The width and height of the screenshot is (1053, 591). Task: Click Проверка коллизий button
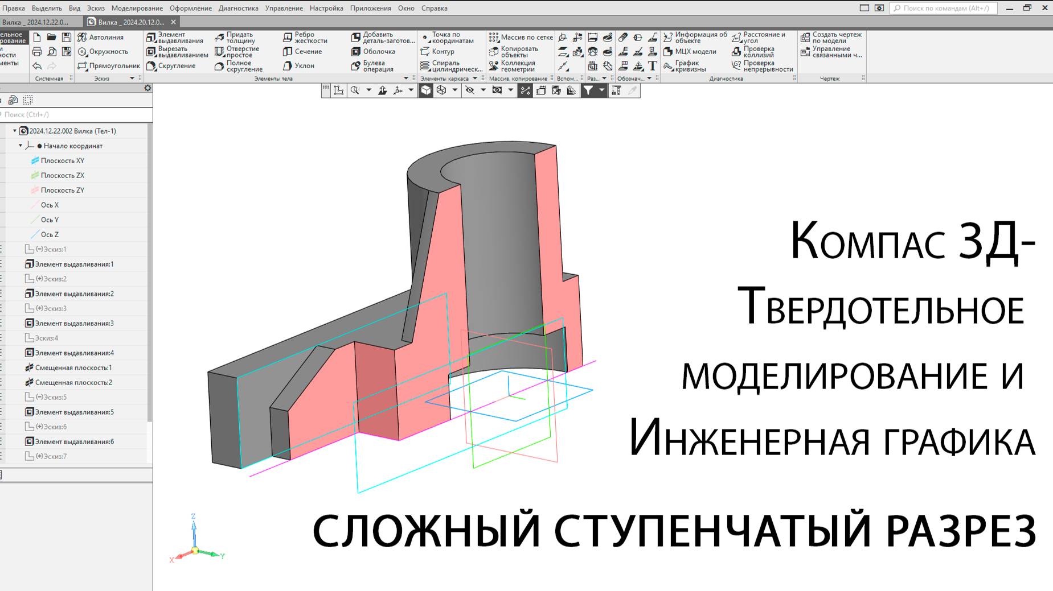tap(753, 52)
